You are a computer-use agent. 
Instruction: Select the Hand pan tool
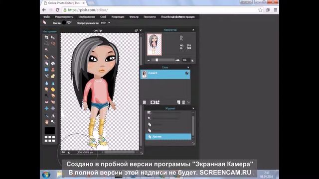46,122
